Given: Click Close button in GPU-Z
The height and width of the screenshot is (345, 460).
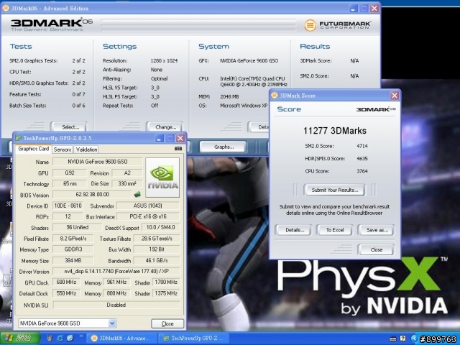Looking at the screenshot, I should pos(167,323).
